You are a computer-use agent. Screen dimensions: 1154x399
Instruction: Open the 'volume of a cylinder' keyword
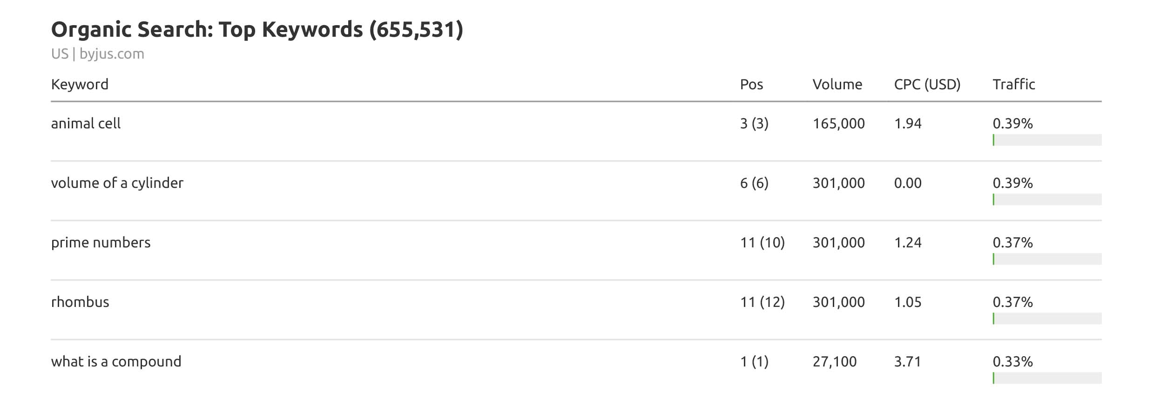117,183
